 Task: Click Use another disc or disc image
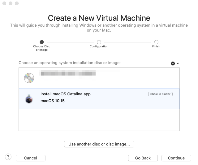pyautogui.click(x=99, y=144)
